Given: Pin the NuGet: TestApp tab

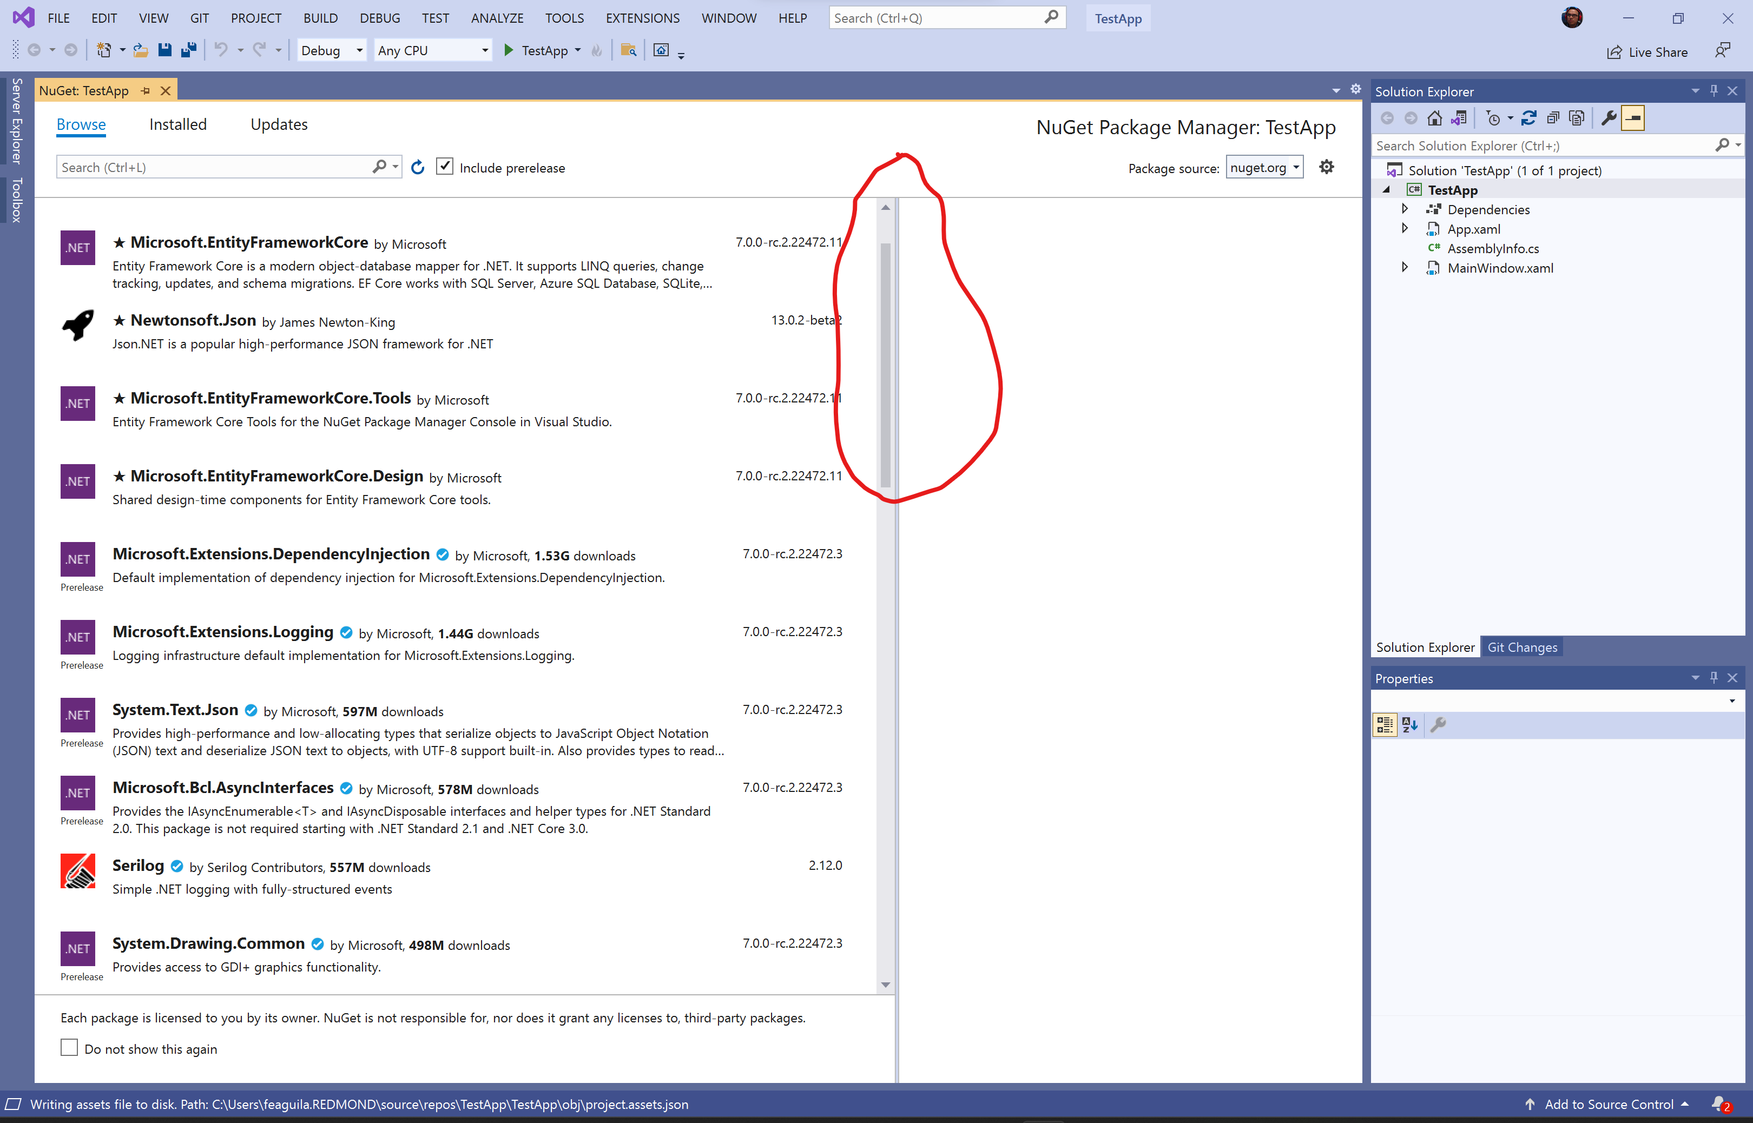Looking at the screenshot, I should click(x=145, y=90).
